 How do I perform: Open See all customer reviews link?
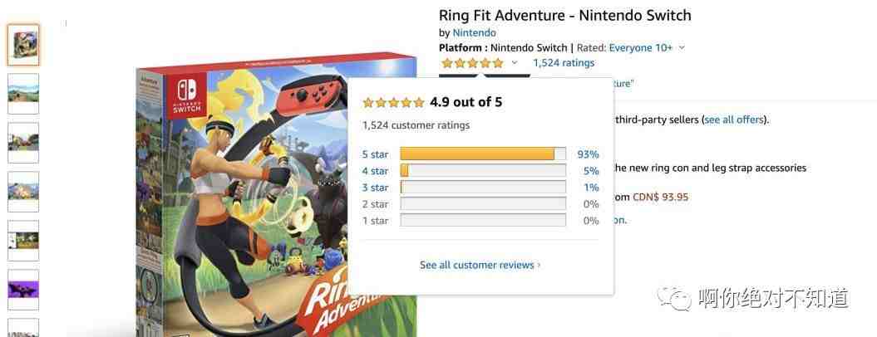pos(480,265)
